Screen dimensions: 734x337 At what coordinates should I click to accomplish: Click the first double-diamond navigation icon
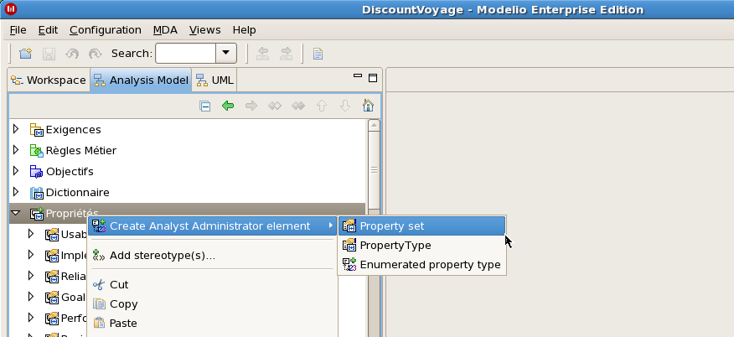(275, 106)
